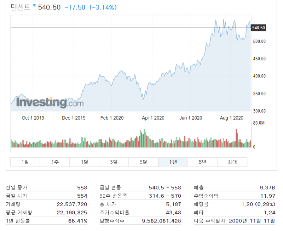Click the 매출 value 9.37B
The image size is (283, 231).
pos(267,187)
